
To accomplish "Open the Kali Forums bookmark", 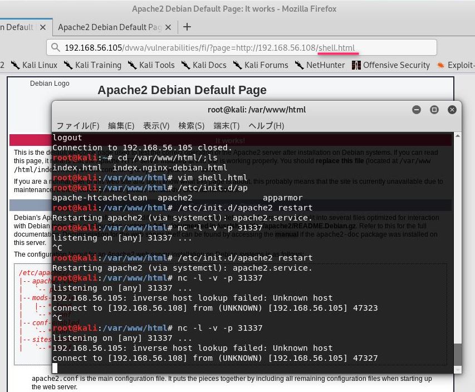I will pyautogui.click(x=261, y=65).
